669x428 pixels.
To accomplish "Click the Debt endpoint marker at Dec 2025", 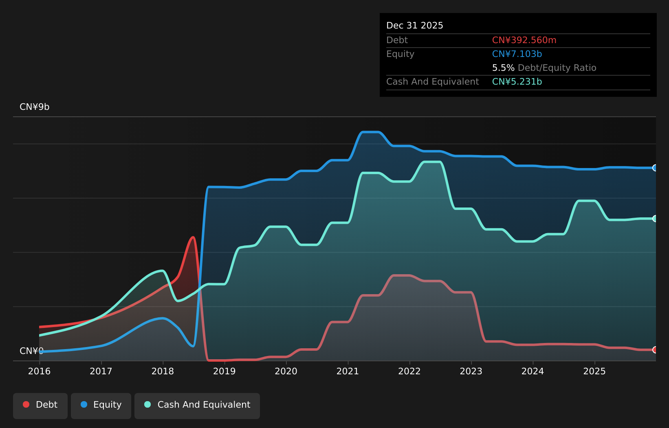I will [655, 349].
